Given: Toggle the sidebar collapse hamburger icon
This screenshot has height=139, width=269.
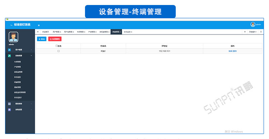Looking at the screenshot, I should [39, 25].
